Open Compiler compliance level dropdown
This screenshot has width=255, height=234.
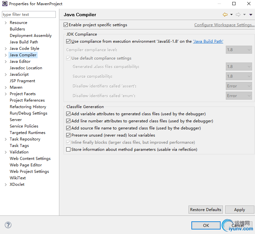tap(239, 50)
